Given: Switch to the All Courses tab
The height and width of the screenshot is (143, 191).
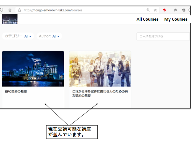Looking at the screenshot, I should click(147, 19).
